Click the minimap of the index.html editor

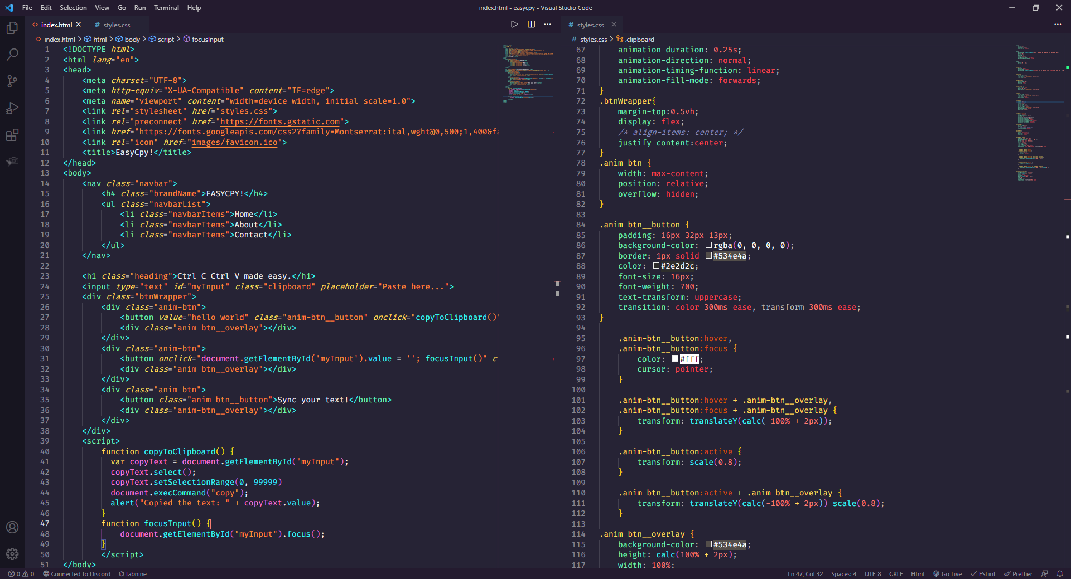(x=528, y=72)
